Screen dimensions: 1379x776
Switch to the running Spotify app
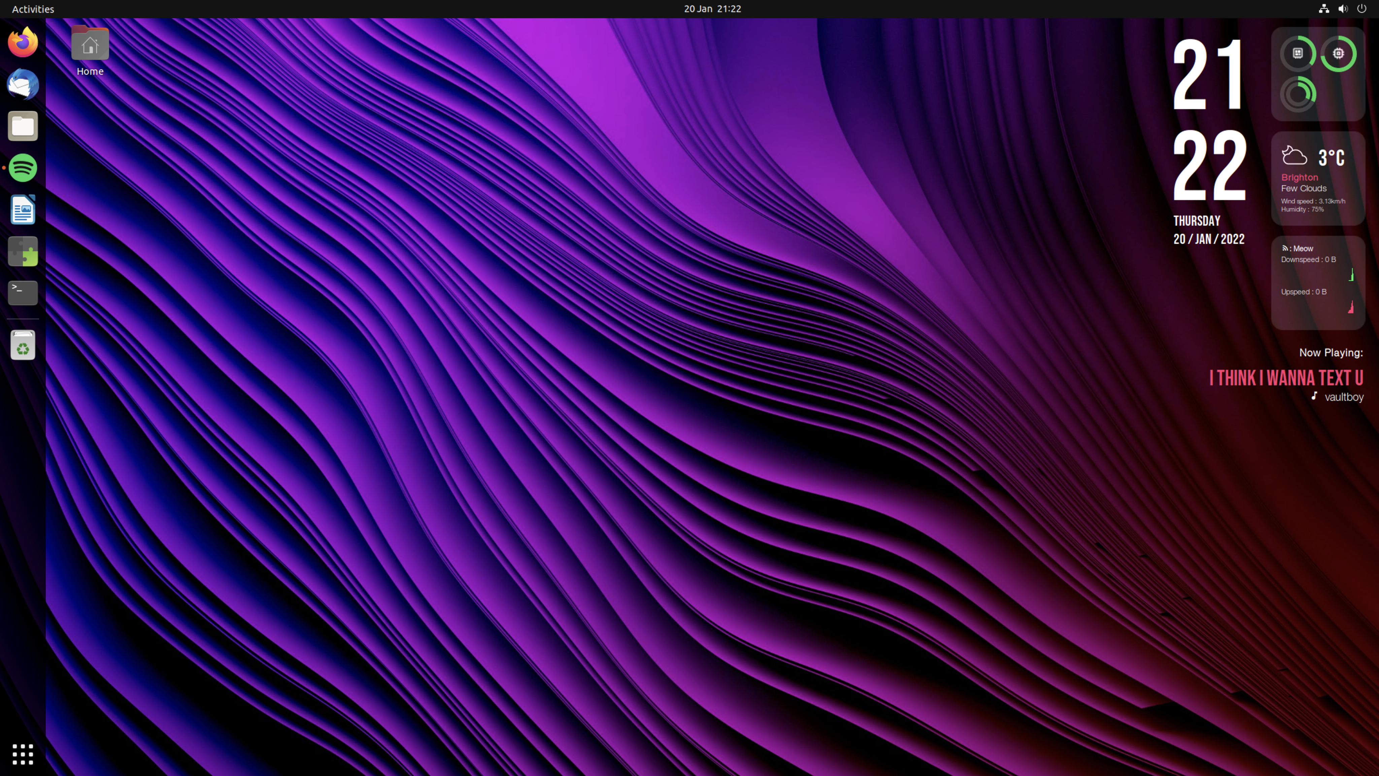click(23, 168)
